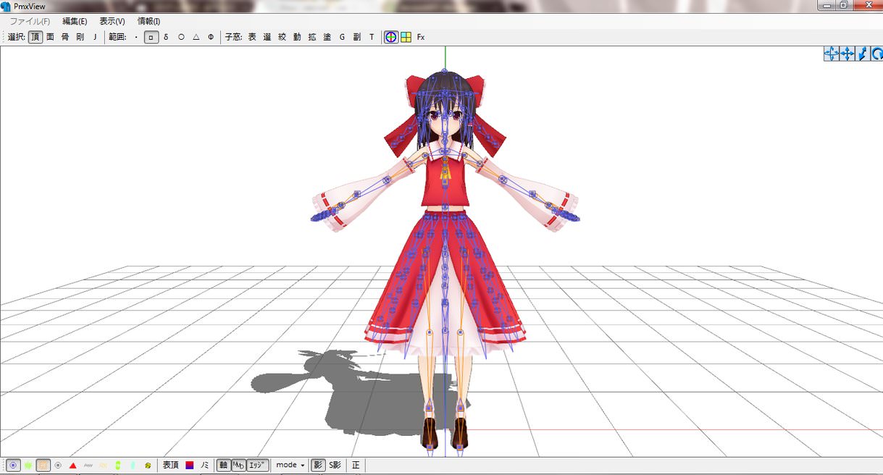Open the 情報(I) menu
Image resolution: width=883 pixels, height=475 pixels.
point(149,22)
